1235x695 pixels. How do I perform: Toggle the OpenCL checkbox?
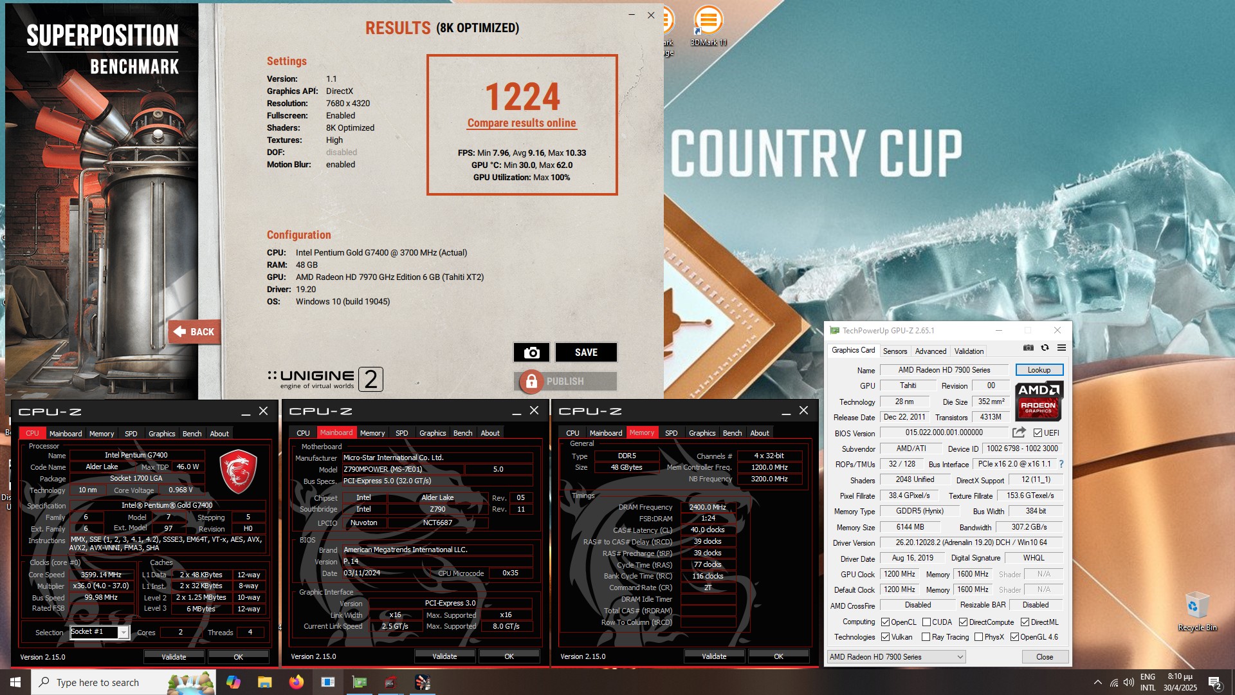pos(885,622)
